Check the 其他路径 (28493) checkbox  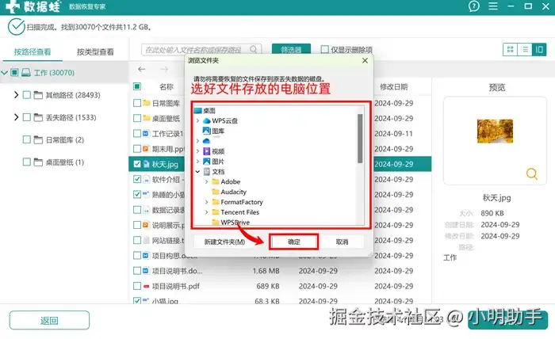26,95
